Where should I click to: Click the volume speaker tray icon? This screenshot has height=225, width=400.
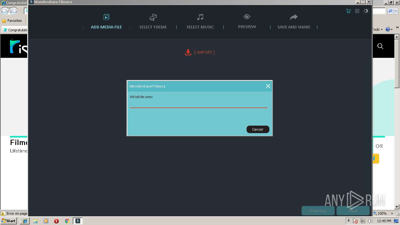coord(370,221)
